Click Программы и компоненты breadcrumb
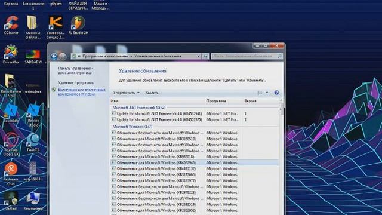 click(105, 56)
